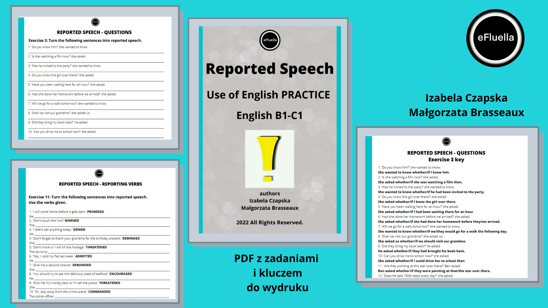Click the large eFluella logo circle
The image size is (548, 308).
coord(495,38)
